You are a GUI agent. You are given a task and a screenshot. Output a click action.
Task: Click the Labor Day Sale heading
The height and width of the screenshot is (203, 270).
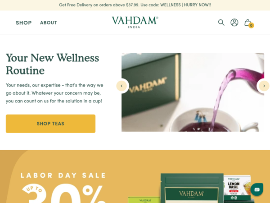tap(63, 175)
